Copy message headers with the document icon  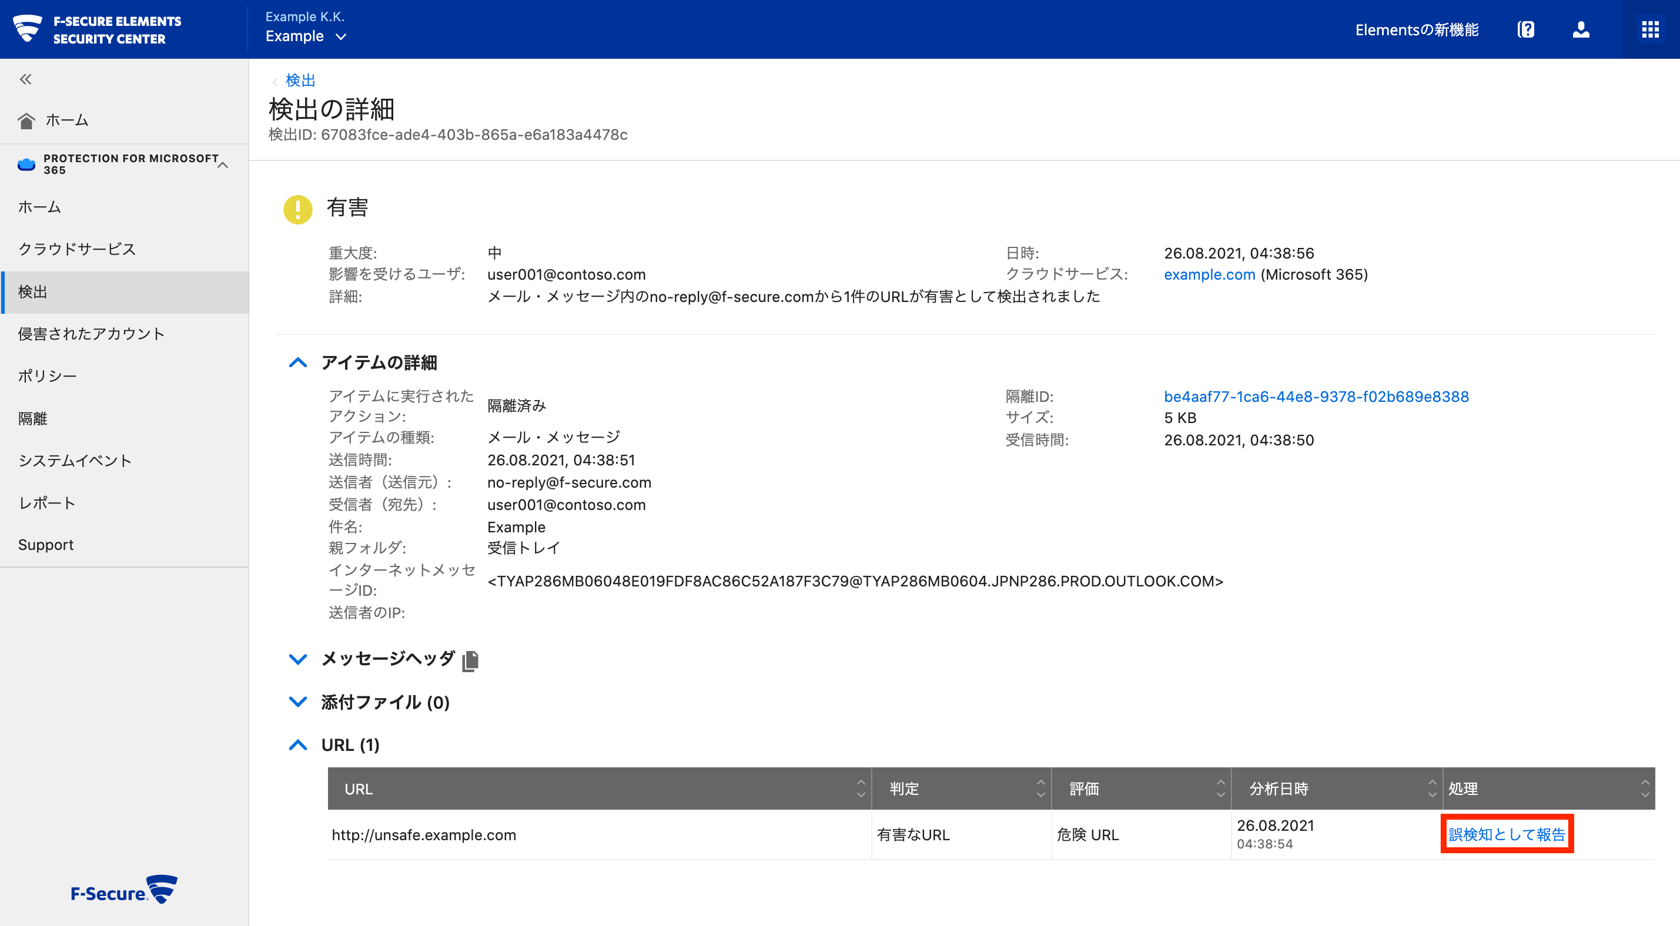tap(470, 660)
